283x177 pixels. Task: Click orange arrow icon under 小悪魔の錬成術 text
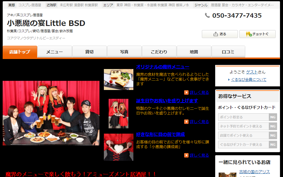point(186,155)
